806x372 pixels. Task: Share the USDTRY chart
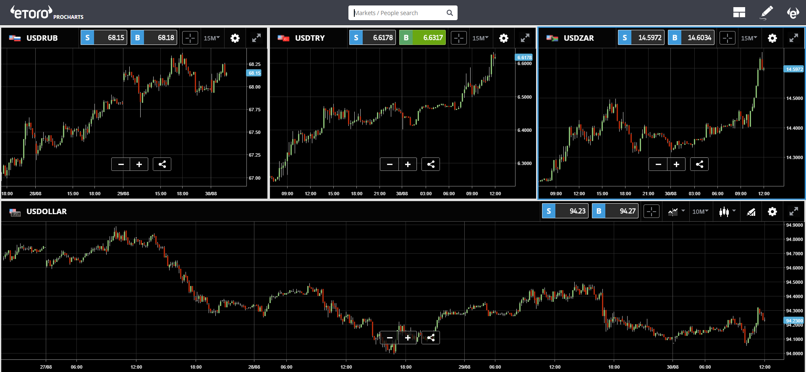tap(431, 164)
